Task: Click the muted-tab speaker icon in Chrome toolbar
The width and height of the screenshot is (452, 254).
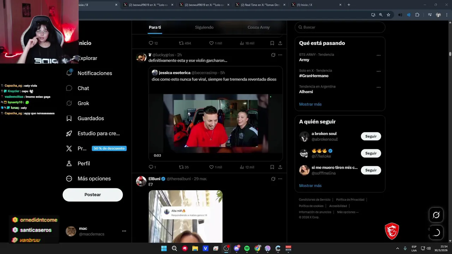Action: coord(400,15)
